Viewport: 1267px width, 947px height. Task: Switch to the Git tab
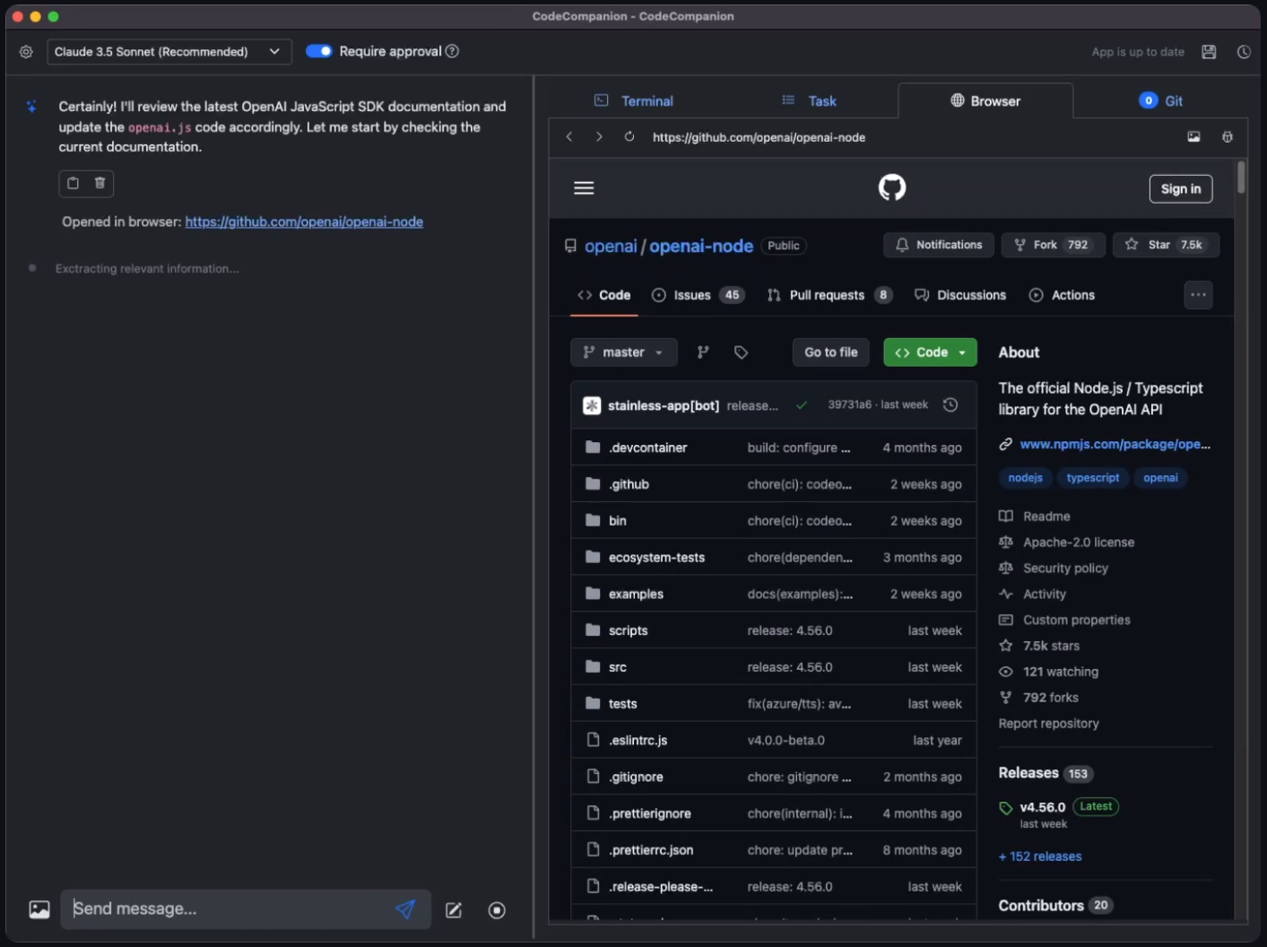point(1161,100)
